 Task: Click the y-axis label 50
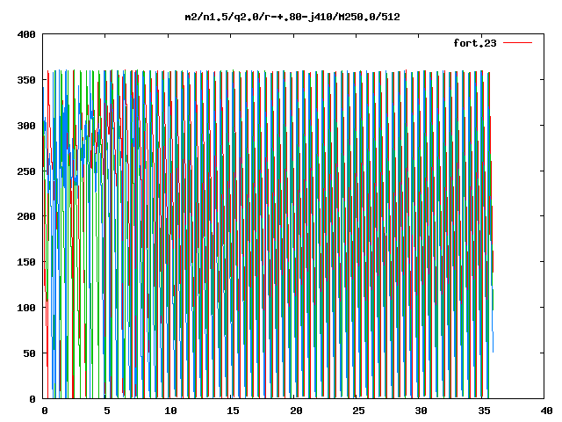(x=29, y=353)
